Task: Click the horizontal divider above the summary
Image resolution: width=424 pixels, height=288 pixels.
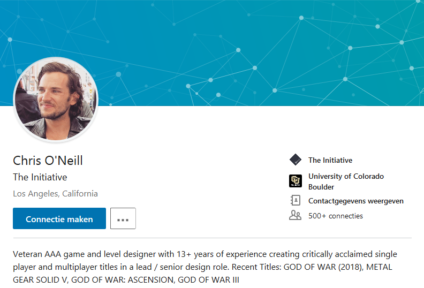Action: tap(213, 238)
